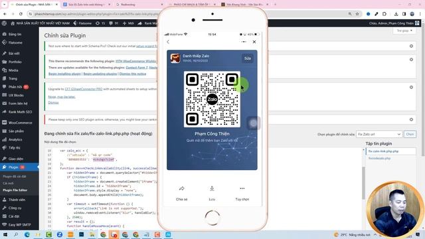Click the + Mới new content item
This screenshot has height=239, width=425.
pos(128,23)
